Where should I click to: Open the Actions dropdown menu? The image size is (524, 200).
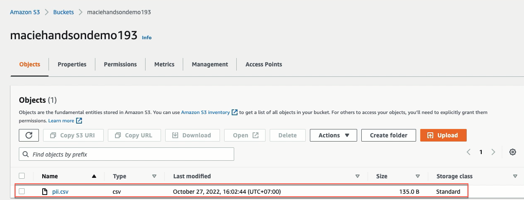coord(333,135)
